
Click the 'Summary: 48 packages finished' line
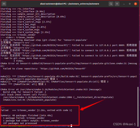(x=27, y=115)
